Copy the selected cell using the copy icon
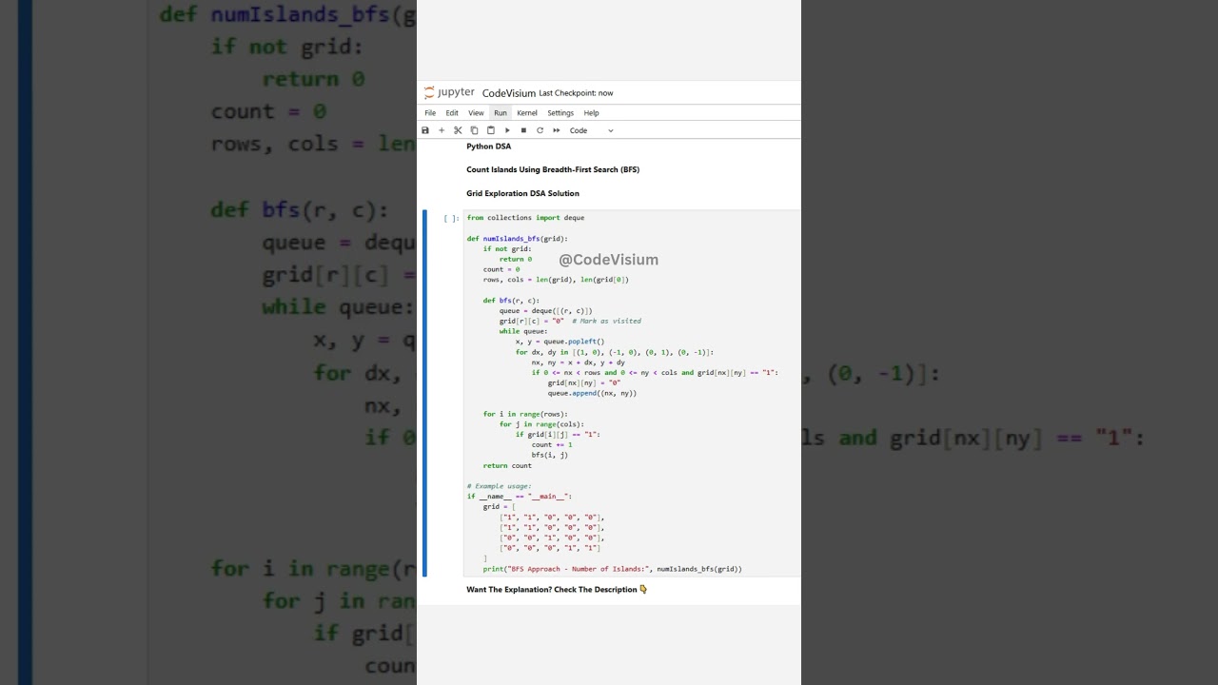Screen dimensions: 1218x685 474,130
